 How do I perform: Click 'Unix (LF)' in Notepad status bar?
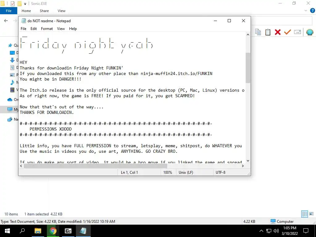tap(186, 173)
